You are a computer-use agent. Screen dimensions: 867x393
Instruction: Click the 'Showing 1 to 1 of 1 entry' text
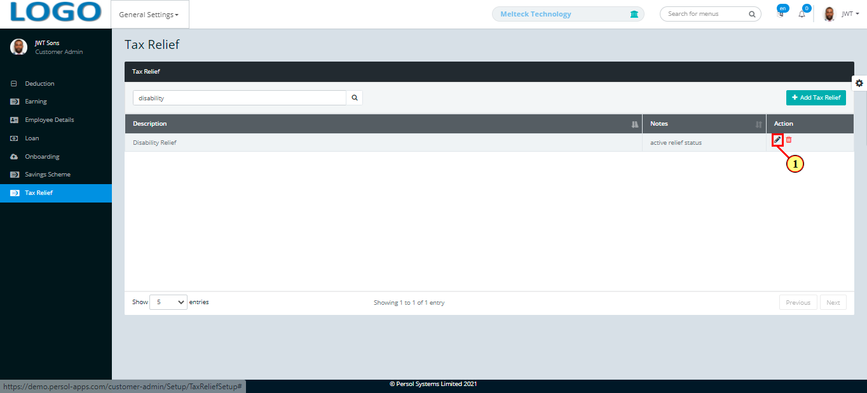(x=409, y=303)
